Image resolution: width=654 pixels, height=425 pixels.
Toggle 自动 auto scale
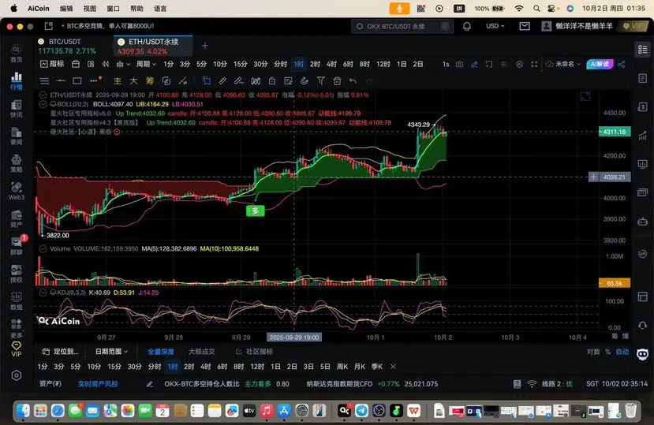click(622, 352)
